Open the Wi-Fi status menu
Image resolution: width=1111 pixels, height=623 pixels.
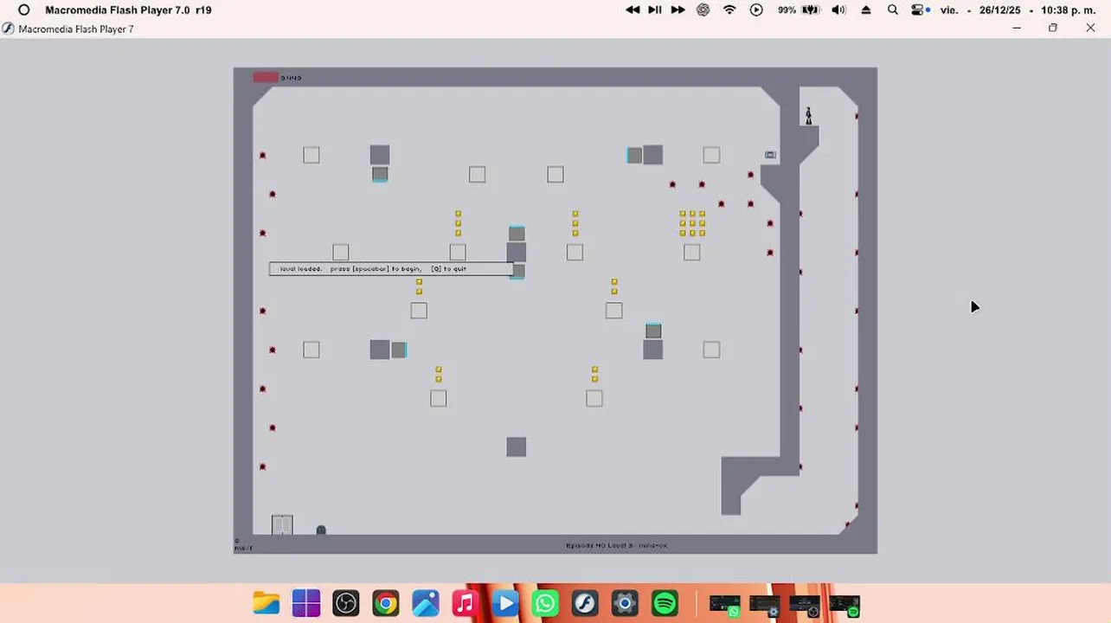point(729,10)
